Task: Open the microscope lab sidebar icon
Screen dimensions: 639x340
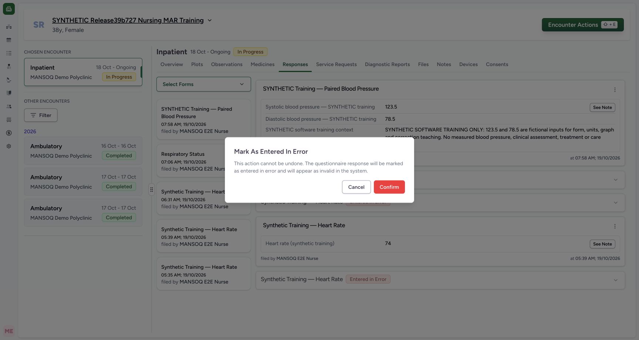Action: (x=9, y=80)
